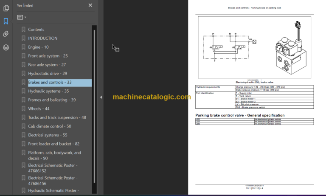Screen dimensions: 326x196
Task: Select Brakes and controls - 33 bookmark
Action: click(60, 83)
